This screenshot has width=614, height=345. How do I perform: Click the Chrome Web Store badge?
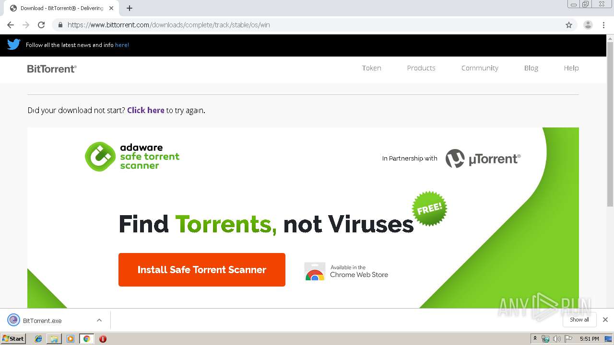point(346,271)
